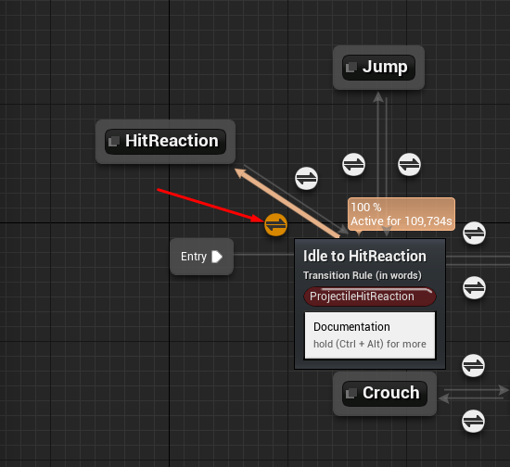Select the Jump state node
This screenshot has height=467, width=510.
pyautogui.click(x=378, y=68)
